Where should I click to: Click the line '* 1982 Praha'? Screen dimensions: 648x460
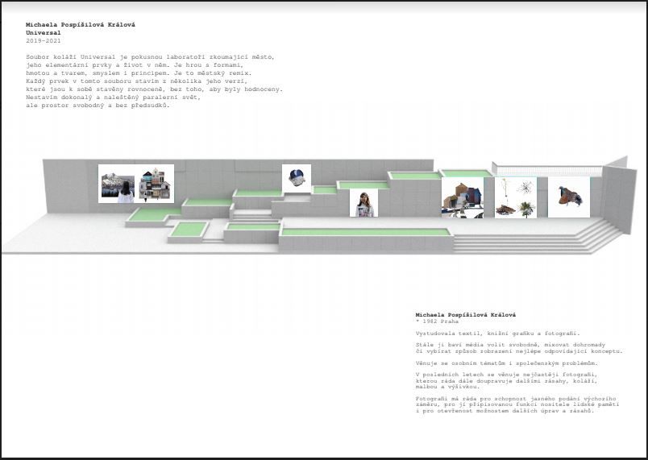(437, 321)
